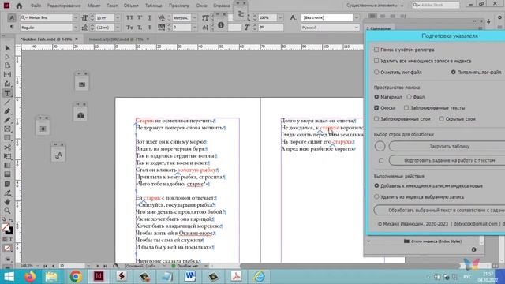The image size is (505, 284).
Task: Open 'Существенные элементы' workspace switcher
Action: (x=375, y=6)
